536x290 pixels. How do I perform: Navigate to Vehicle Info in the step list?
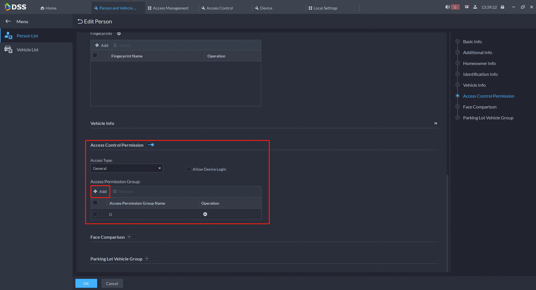(474, 85)
